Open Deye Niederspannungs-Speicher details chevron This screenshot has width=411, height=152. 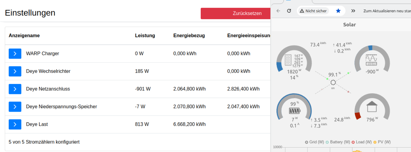15,107
